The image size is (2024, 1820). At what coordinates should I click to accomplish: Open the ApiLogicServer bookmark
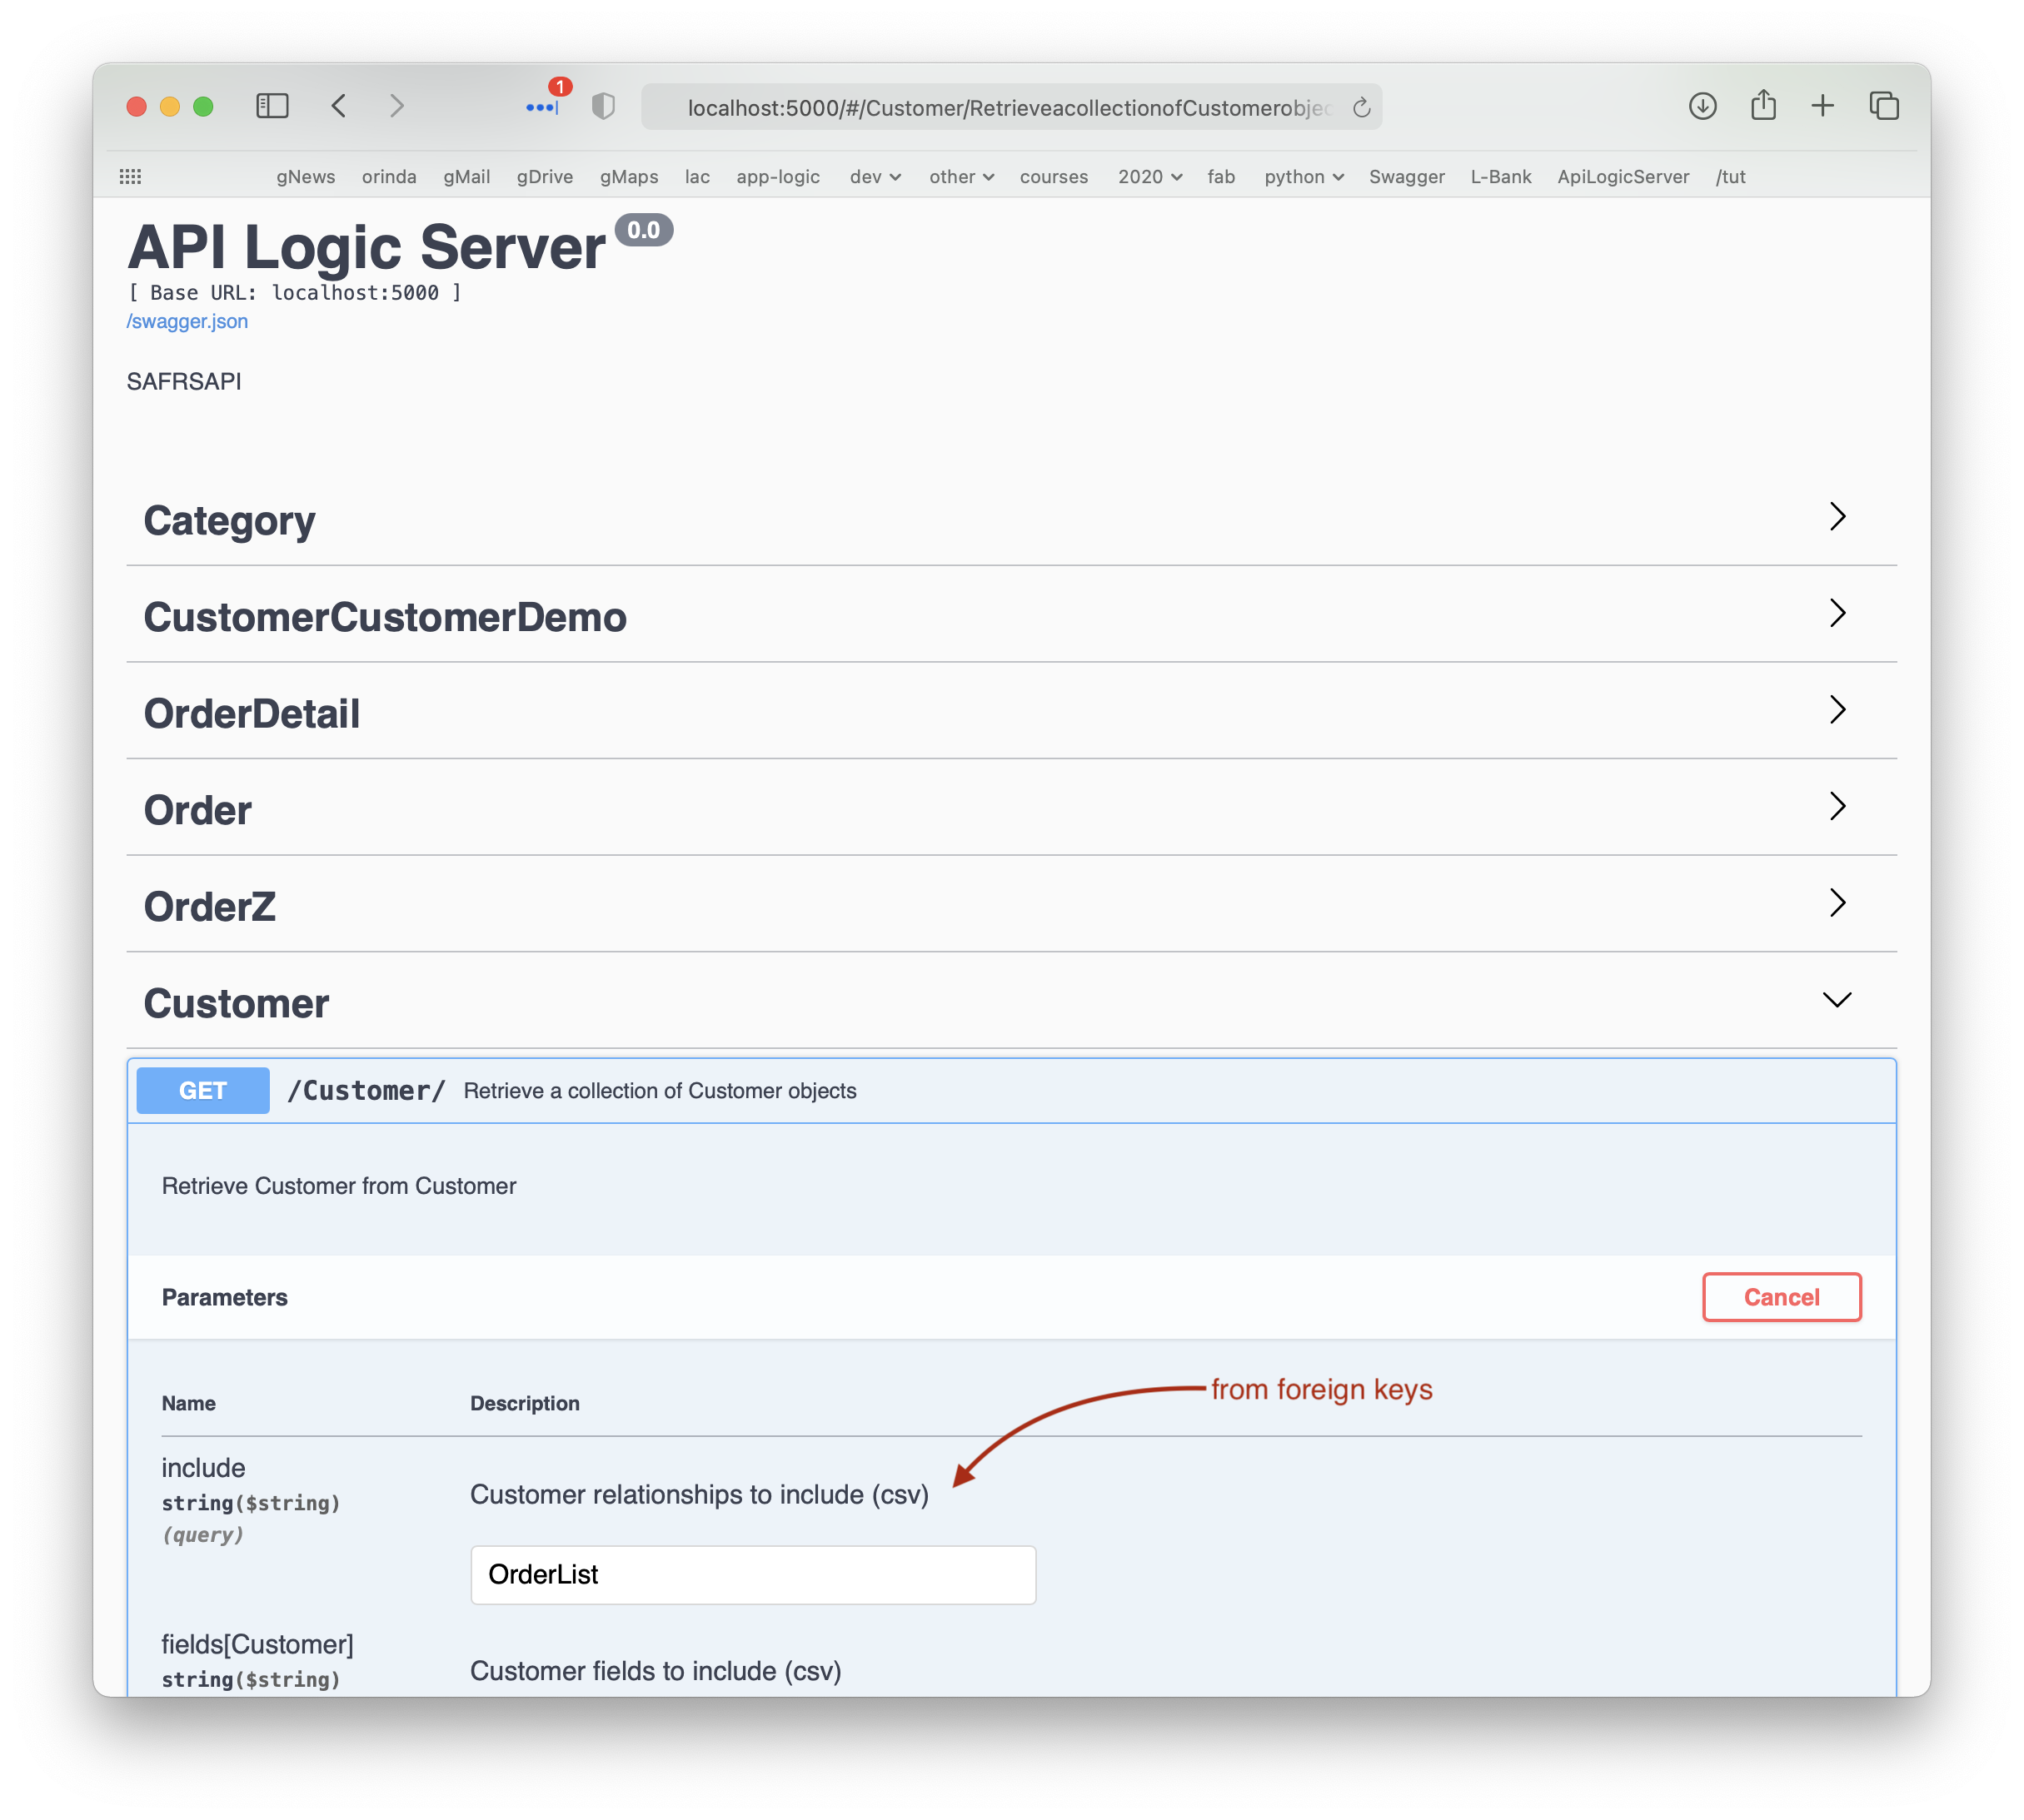point(1622,177)
